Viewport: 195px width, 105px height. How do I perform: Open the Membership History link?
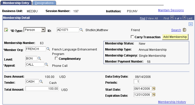(x=172, y=102)
